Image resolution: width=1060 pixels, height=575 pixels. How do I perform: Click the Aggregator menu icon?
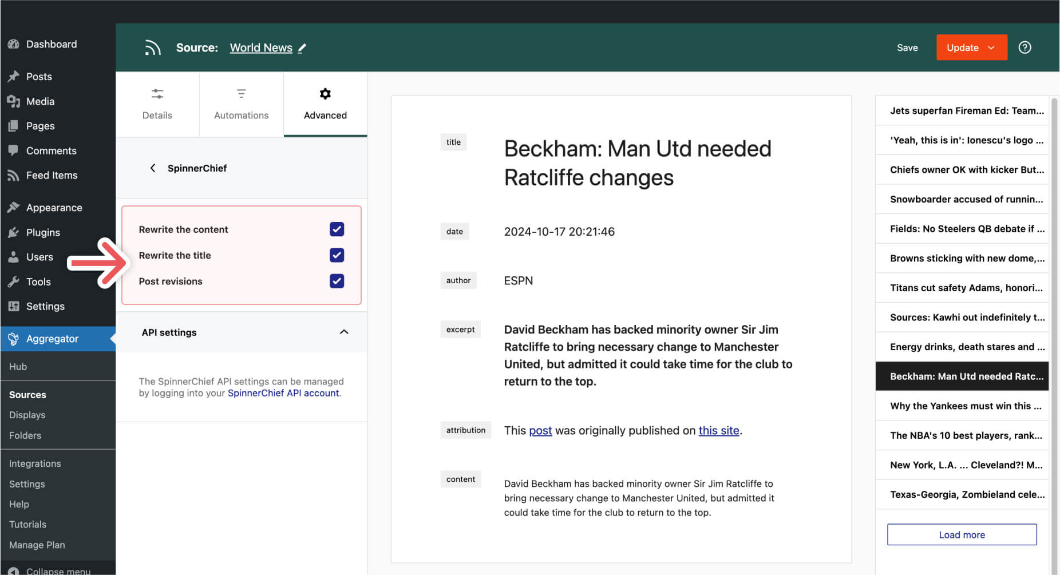coord(14,339)
